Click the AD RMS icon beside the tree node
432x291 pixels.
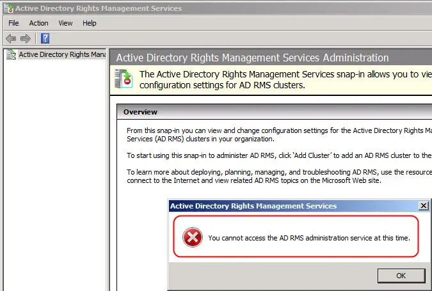(12, 54)
